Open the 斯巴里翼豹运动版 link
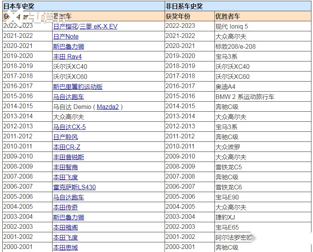This screenshot has width=313, height=252. pyautogui.click(x=78, y=87)
